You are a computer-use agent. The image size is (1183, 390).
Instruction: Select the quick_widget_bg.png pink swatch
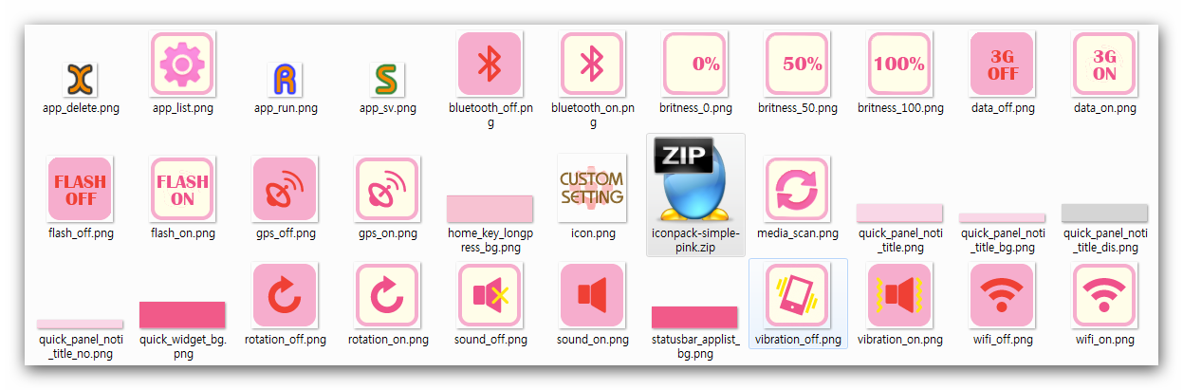pyautogui.click(x=182, y=315)
